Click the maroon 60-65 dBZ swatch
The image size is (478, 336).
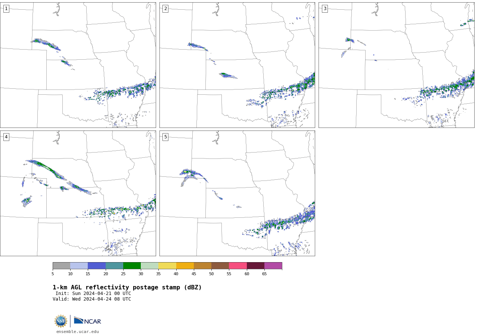click(x=255, y=266)
